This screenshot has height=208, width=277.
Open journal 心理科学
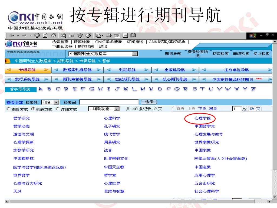click(x=112, y=118)
